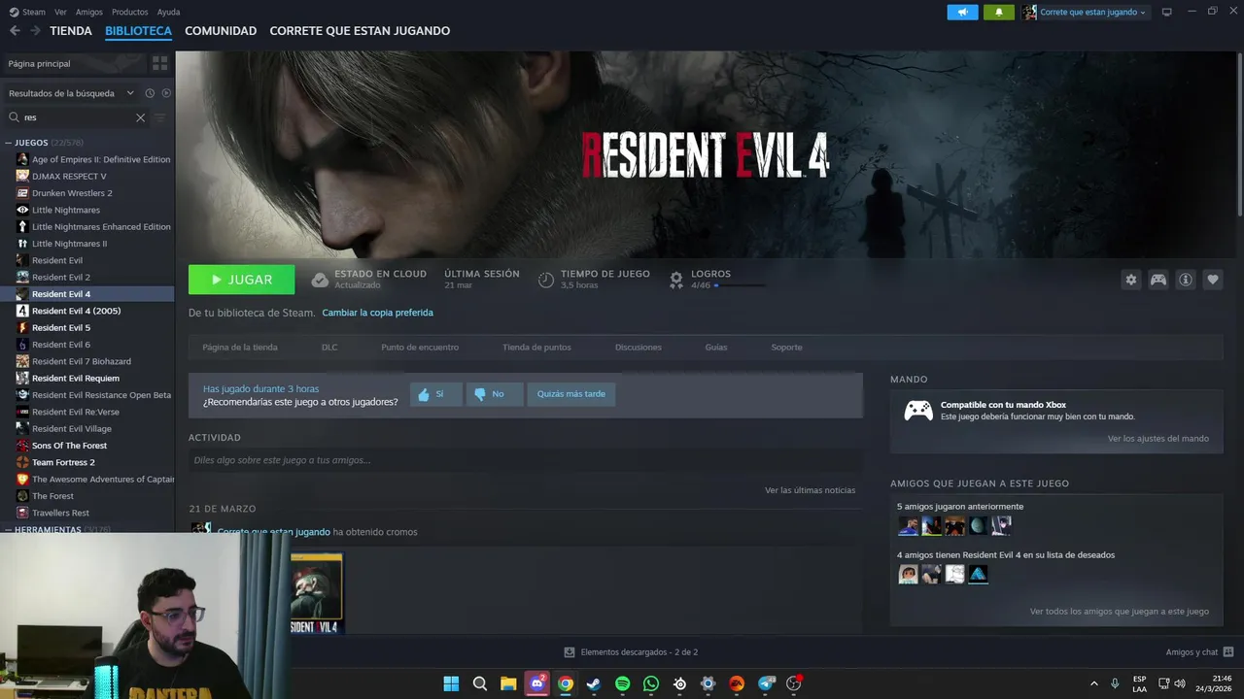This screenshot has width=1244, height=699.
Task: Show ready-to-play games filter icon
Action: tap(166, 93)
